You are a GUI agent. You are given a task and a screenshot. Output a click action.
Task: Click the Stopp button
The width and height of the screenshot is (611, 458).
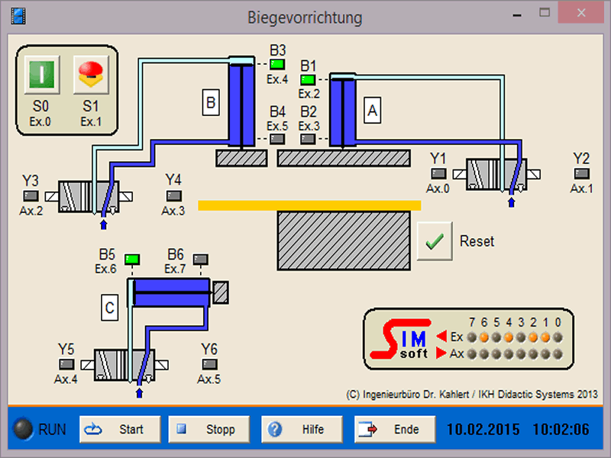click(x=209, y=429)
